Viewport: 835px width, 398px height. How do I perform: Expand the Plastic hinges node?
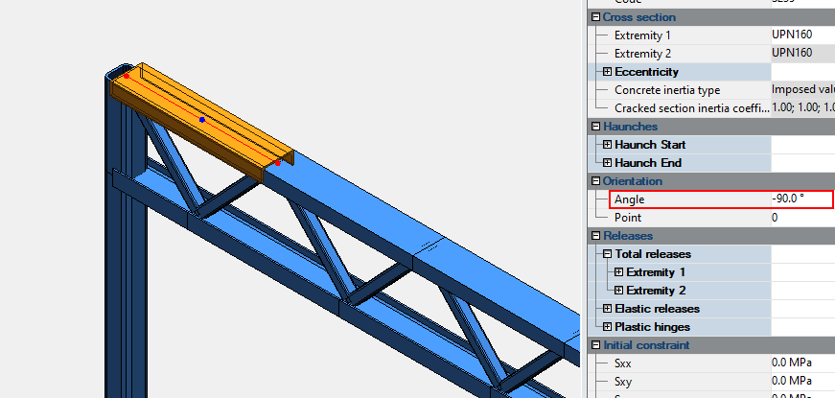pos(607,327)
